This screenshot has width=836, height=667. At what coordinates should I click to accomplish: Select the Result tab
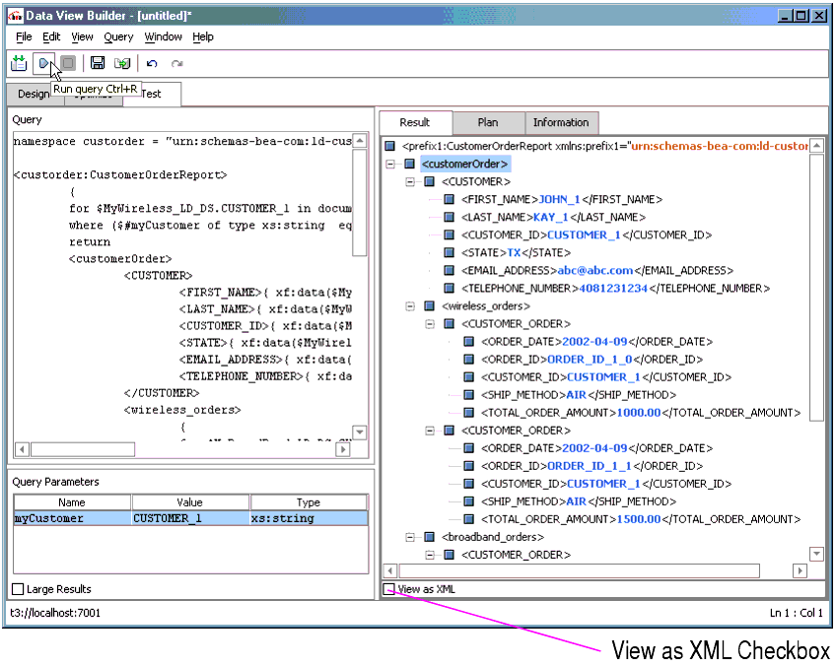click(415, 122)
